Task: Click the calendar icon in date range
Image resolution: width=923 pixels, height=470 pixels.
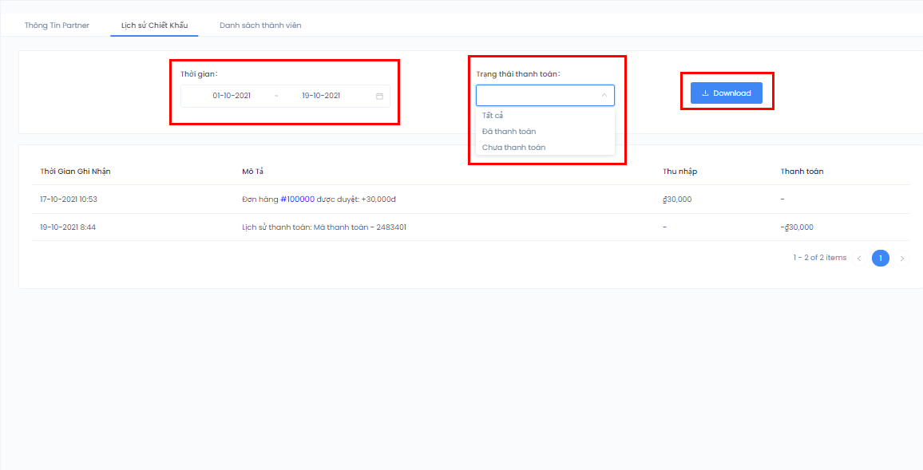Action: pos(379,96)
